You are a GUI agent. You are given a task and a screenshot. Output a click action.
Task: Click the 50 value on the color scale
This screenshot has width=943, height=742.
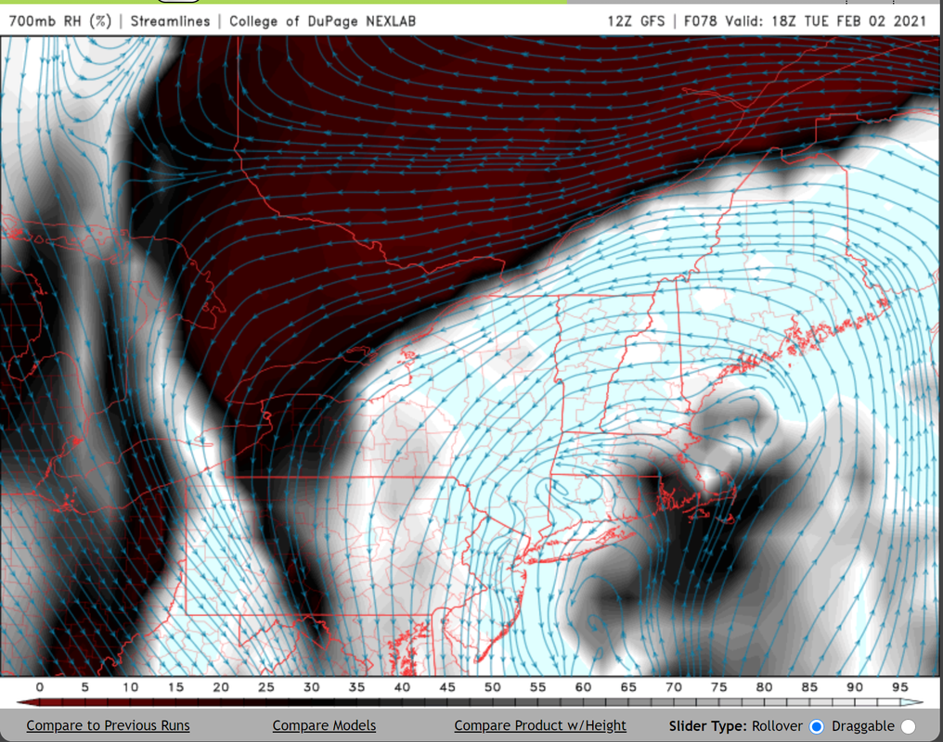click(493, 686)
